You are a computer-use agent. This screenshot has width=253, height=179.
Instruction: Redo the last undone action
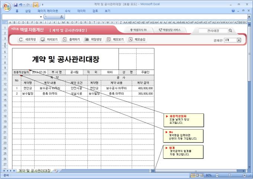[28, 5]
